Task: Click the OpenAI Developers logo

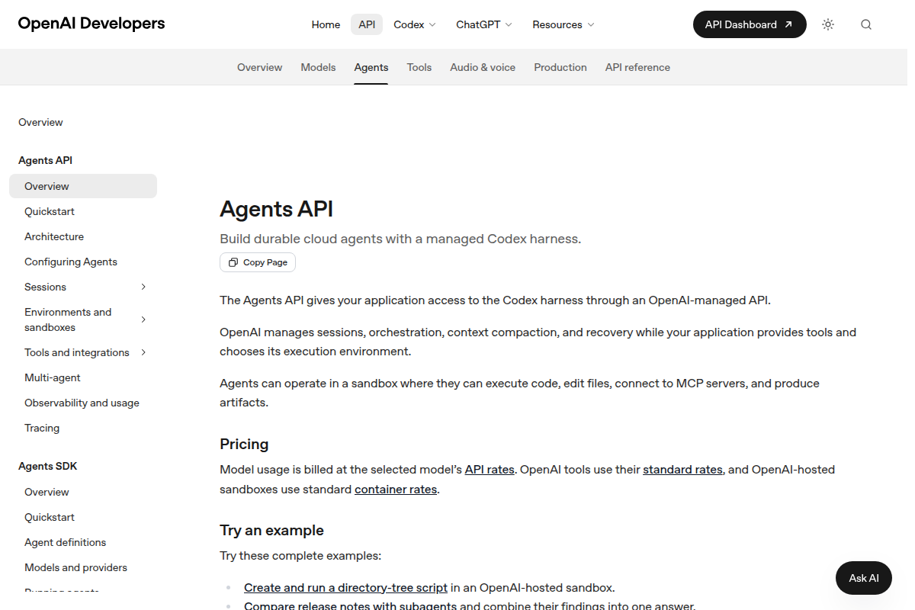Action: point(91,24)
